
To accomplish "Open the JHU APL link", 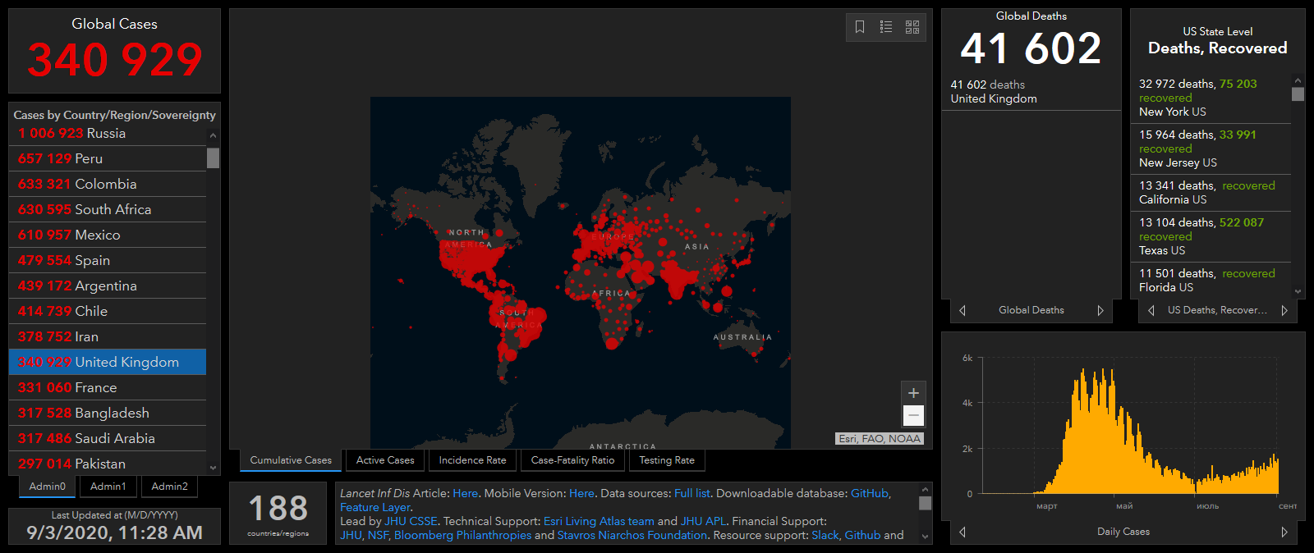I will (x=703, y=521).
